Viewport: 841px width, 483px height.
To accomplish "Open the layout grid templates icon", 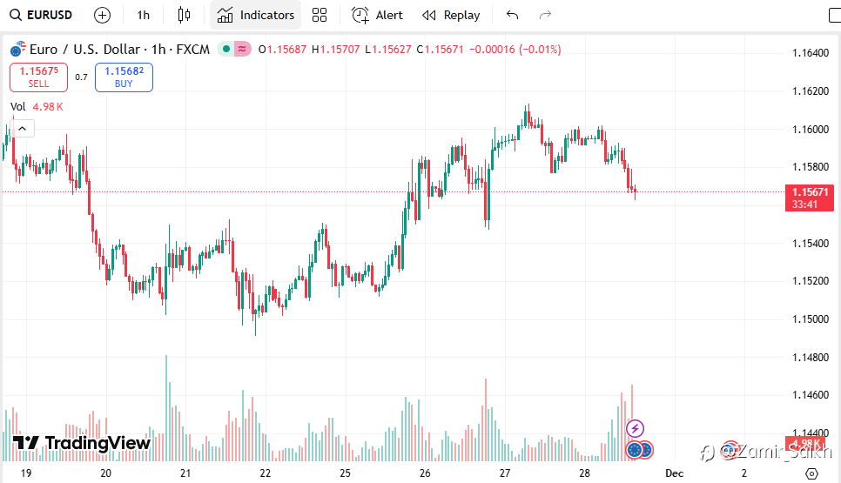I will click(320, 15).
